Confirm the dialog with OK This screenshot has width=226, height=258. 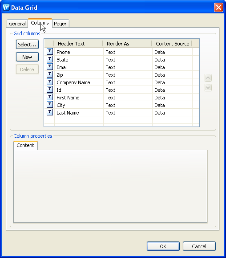(x=163, y=246)
